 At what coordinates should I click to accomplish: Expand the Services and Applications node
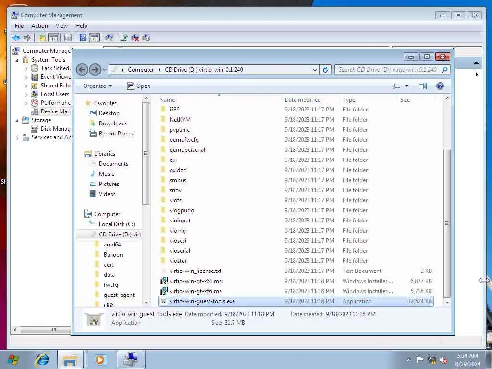(x=17, y=138)
